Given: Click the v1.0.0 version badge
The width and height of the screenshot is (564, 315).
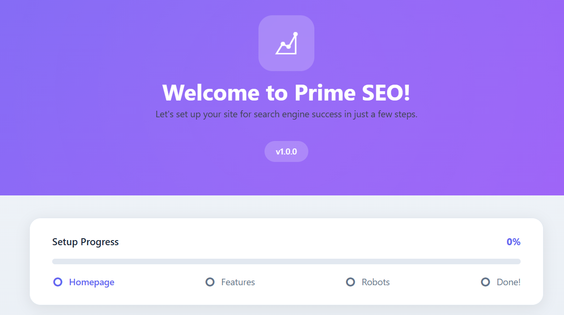Looking at the screenshot, I should pyautogui.click(x=286, y=151).
